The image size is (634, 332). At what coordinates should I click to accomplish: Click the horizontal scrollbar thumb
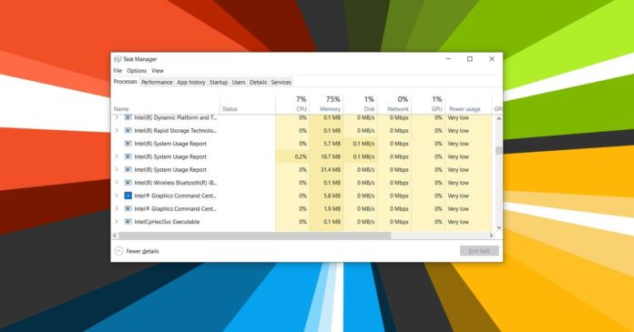pos(255,236)
